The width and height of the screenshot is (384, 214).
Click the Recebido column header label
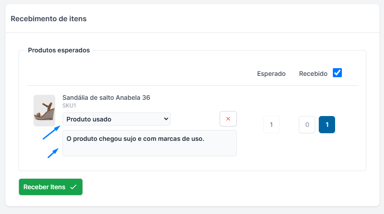313,74
